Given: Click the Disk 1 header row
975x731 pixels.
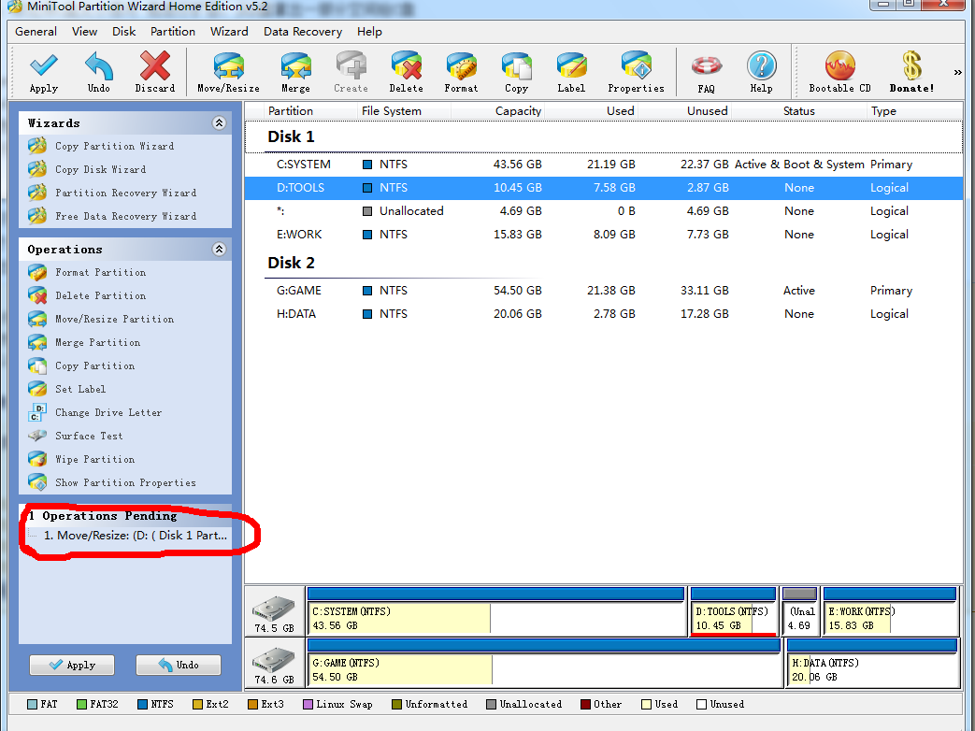Looking at the screenshot, I should (604, 136).
